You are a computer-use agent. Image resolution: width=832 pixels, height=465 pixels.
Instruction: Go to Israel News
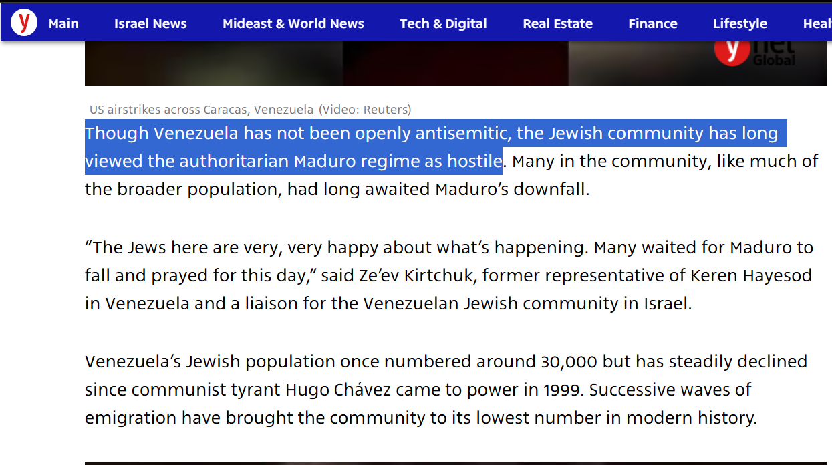coord(150,24)
